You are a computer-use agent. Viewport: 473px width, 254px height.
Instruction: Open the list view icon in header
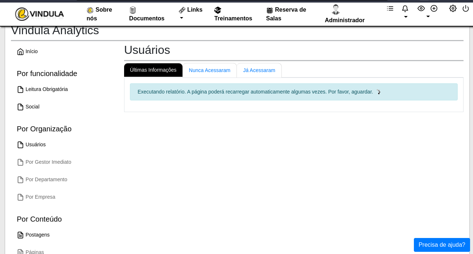tap(390, 8)
